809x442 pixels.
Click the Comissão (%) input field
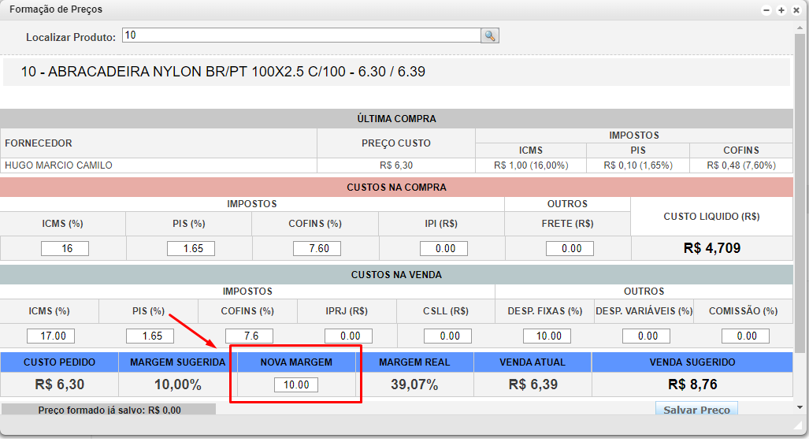(745, 336)
